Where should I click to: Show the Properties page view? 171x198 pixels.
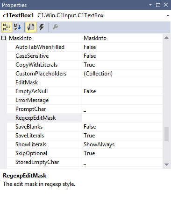coord(31,27)
